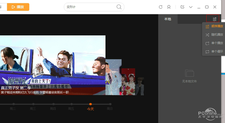The image size is (225, 123).
Task: Maximize the player window
Action: coord(207,7)
